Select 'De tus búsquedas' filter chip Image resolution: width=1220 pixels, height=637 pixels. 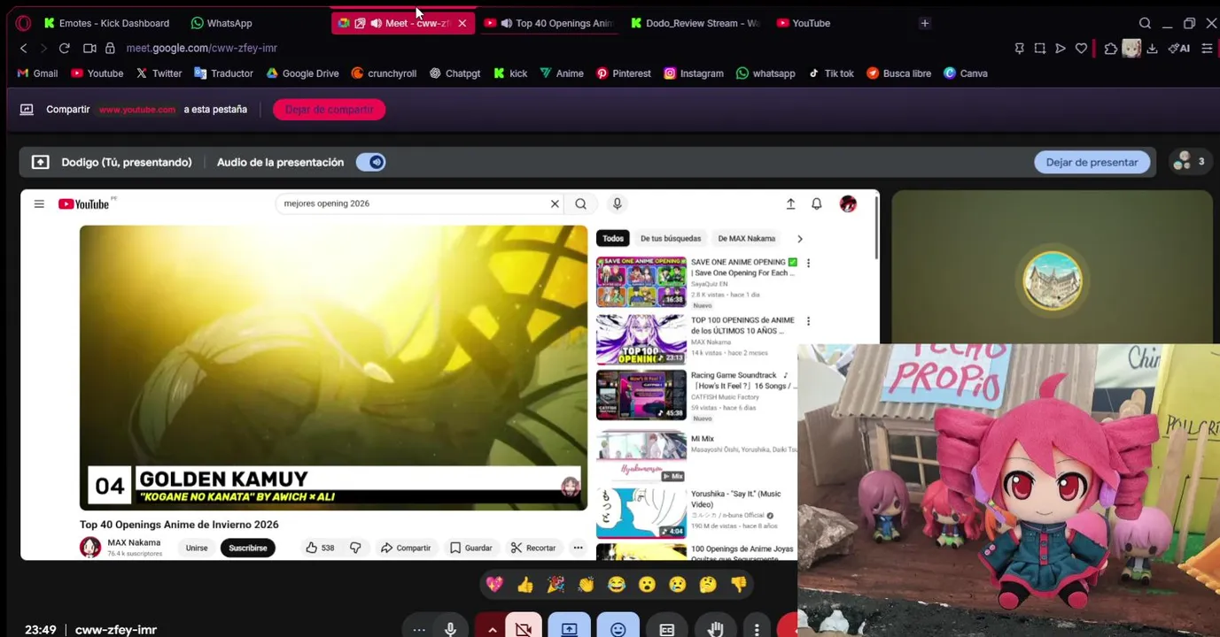[671, 238]
